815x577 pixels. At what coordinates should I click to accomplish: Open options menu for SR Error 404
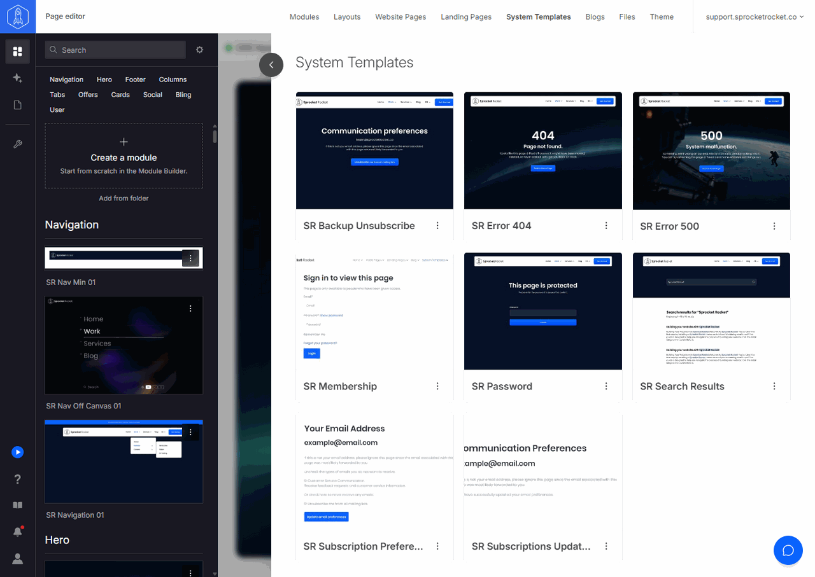606,226
